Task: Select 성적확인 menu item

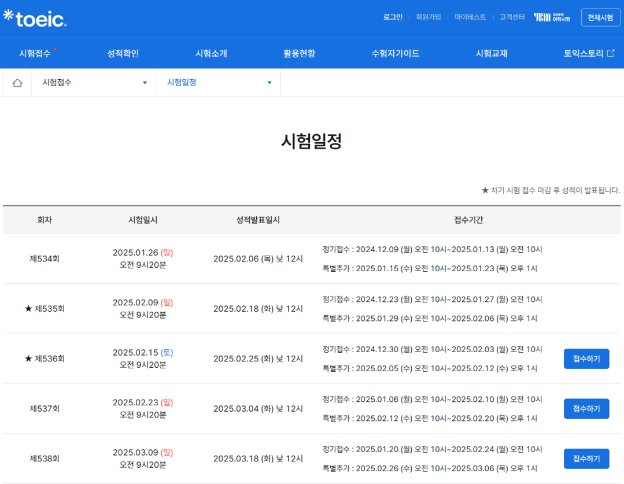Action: pyautogui.click(x=123, y=54)
